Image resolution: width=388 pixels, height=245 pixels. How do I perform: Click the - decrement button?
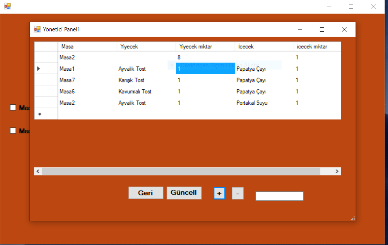pyautogui.click(x=238, y=193)
